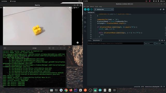Click the Wi-Fi icon in the system tray
Viewport: 166px width, 93px height.
[154, 1]
